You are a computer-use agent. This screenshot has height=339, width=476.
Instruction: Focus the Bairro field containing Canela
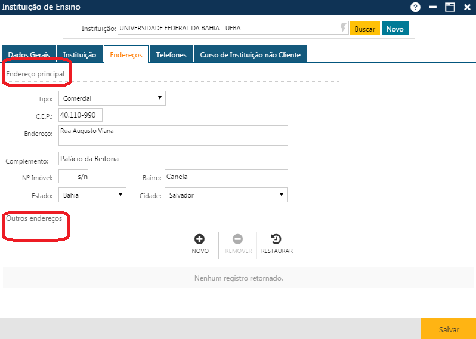(x=225, y=177)
